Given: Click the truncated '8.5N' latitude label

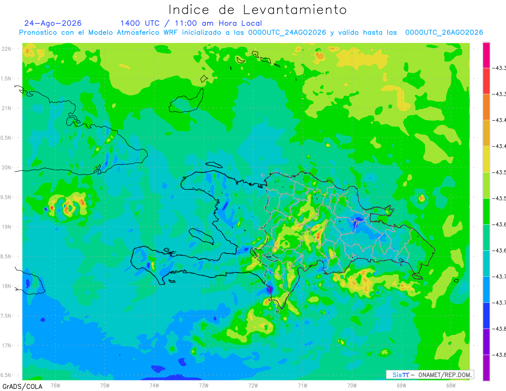Looking at the screenshot, I should click(x=5, y=256).
